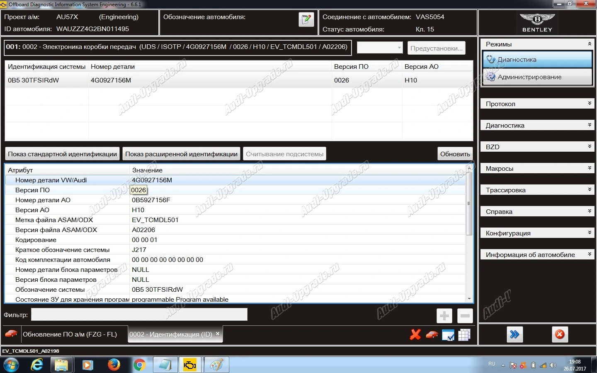Open ODIS yellow engine icon in taskbar
Screen dimensions: 597x373
190,365
